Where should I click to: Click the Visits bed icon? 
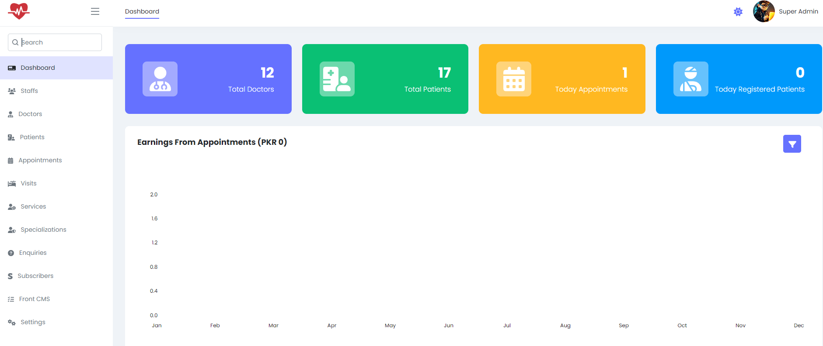pyautogui.click(x=12, y=184)
